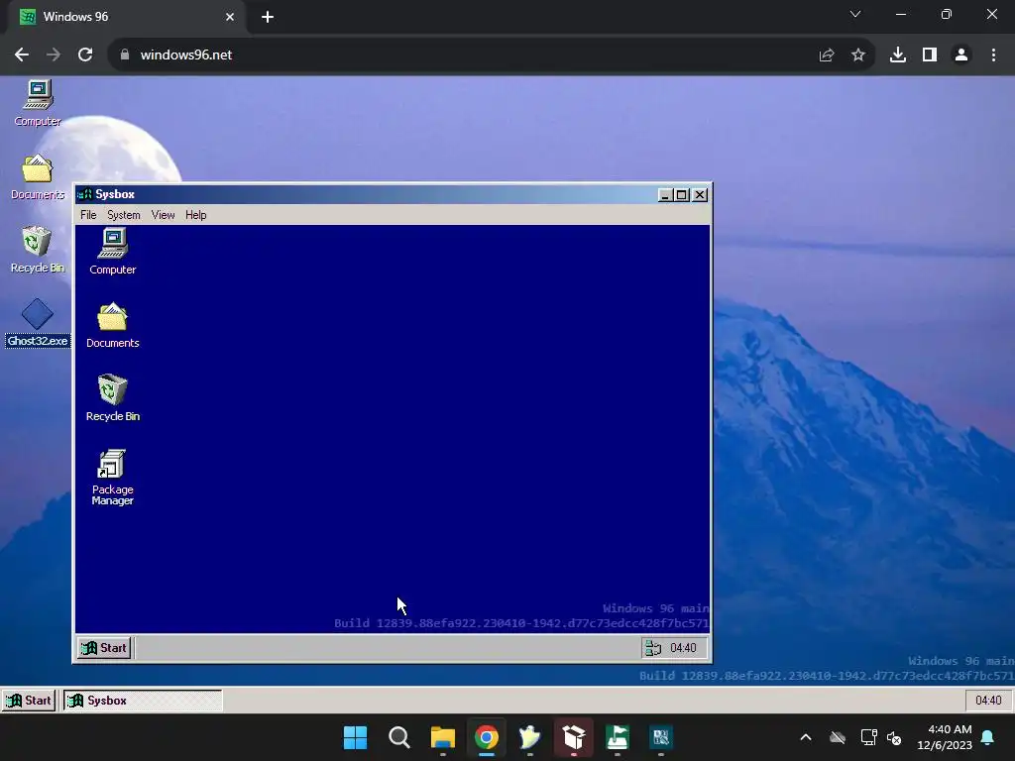This screenshot has height=761, width=1015.
Task: Open Windows 11 Start menu
Action: [x=356, y=737]
